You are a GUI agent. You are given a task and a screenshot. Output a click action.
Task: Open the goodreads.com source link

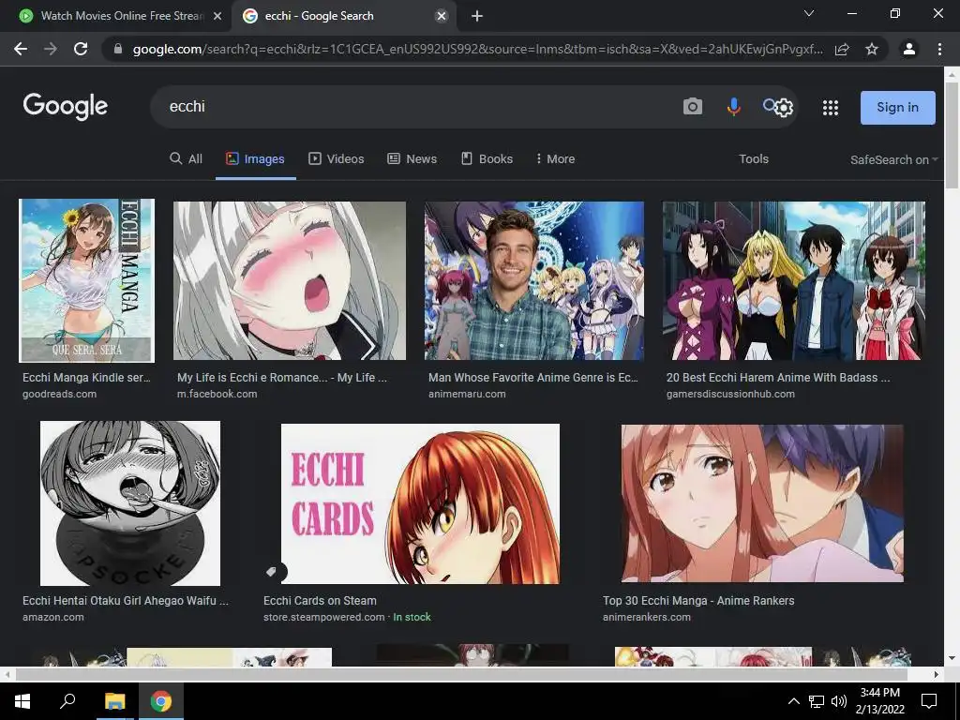(x=59, y=394)
